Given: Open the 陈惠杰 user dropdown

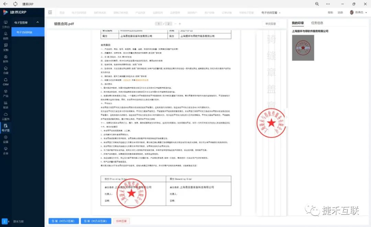Looking at the screenshot, I should 359,13.
